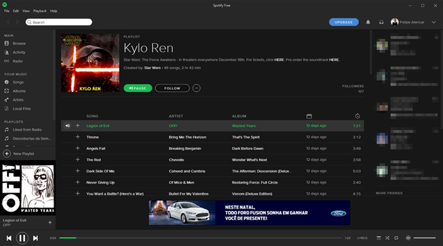Open Lyrics from the bottom bar
The image size is (443, 246).
pos(362,238)
